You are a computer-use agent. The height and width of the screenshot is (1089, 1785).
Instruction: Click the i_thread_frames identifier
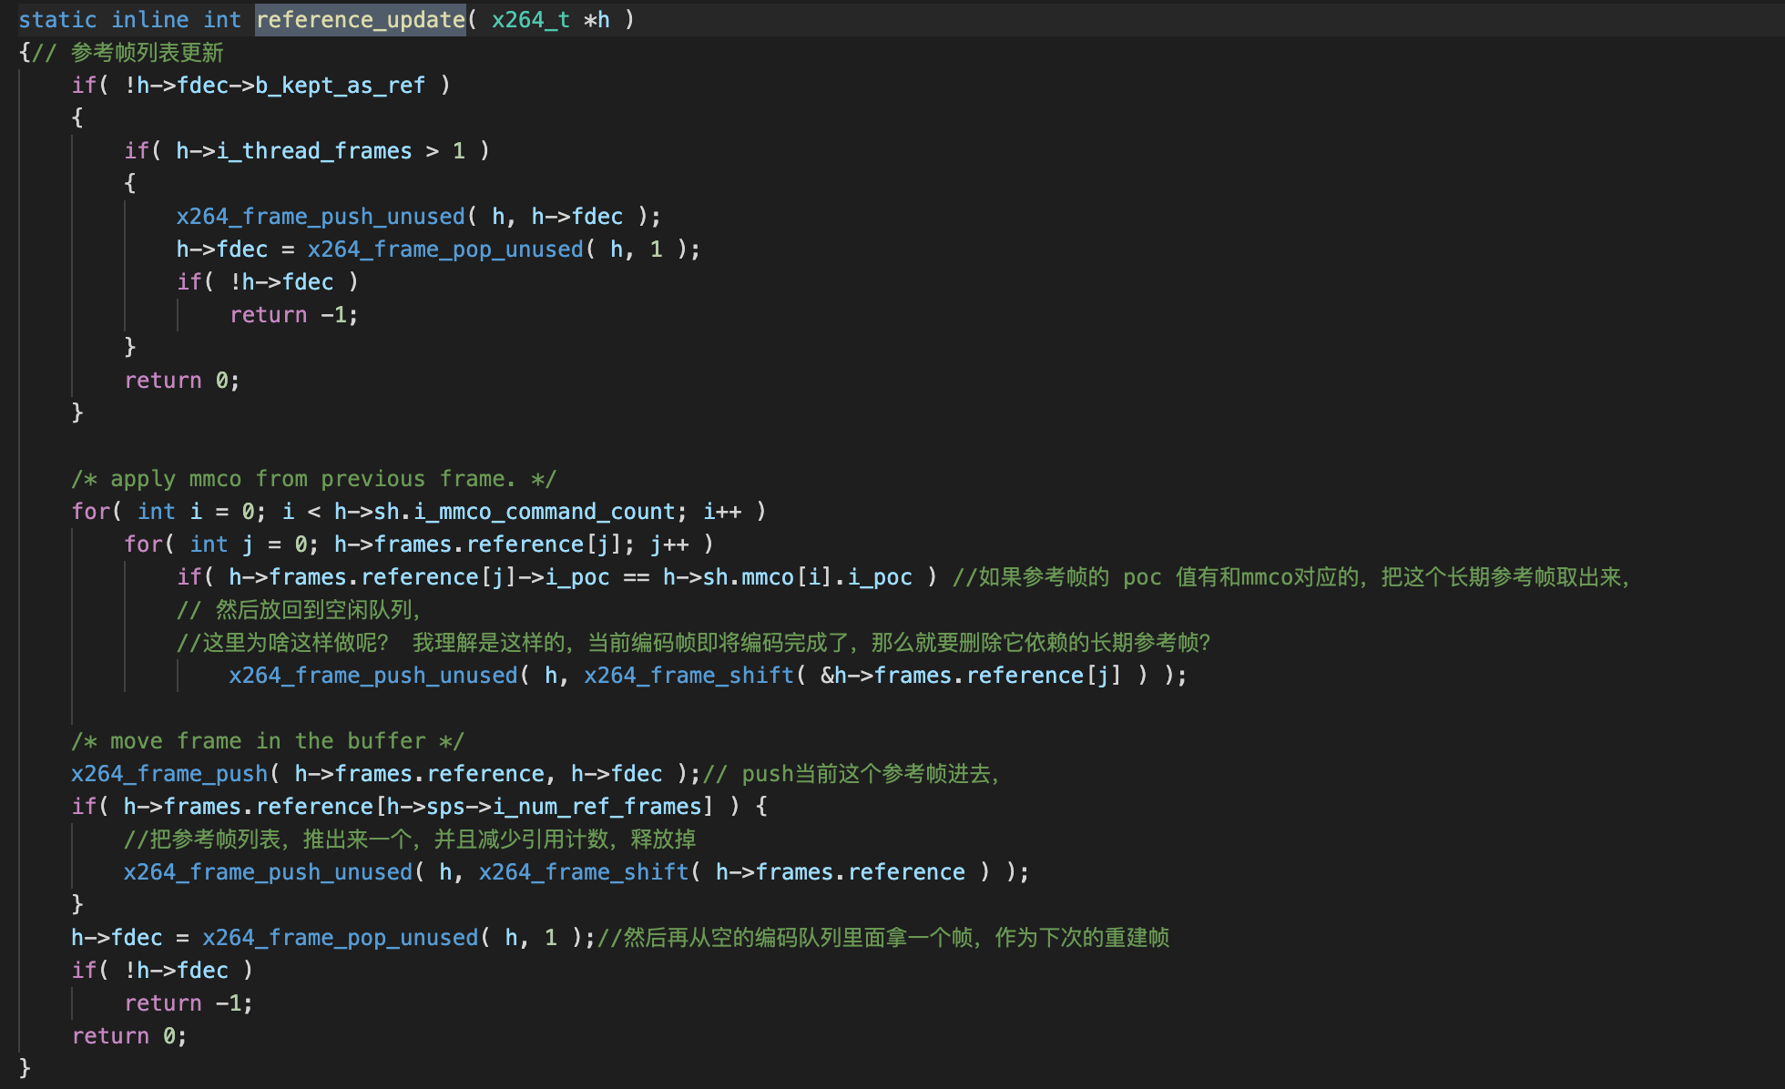pos(314,150)
